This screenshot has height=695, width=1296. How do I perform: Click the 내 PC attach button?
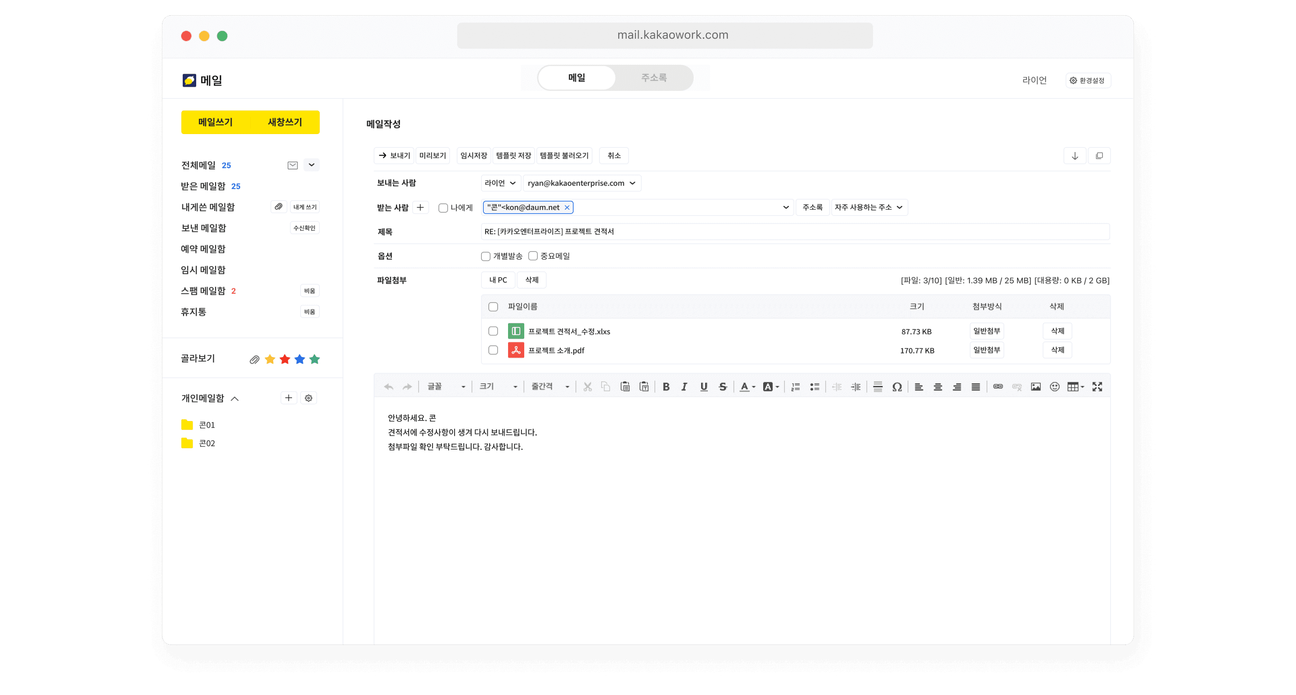[x=498, y=280]
